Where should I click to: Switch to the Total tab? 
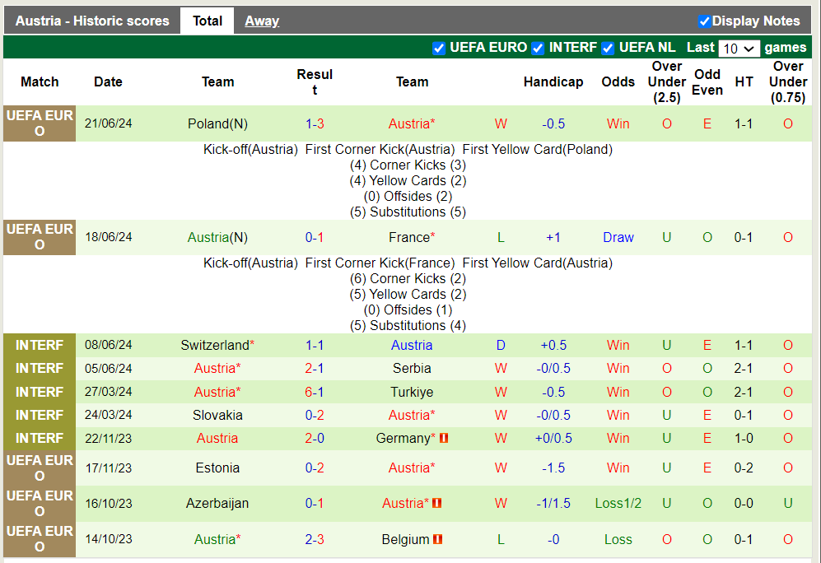(x=208, y=21)
